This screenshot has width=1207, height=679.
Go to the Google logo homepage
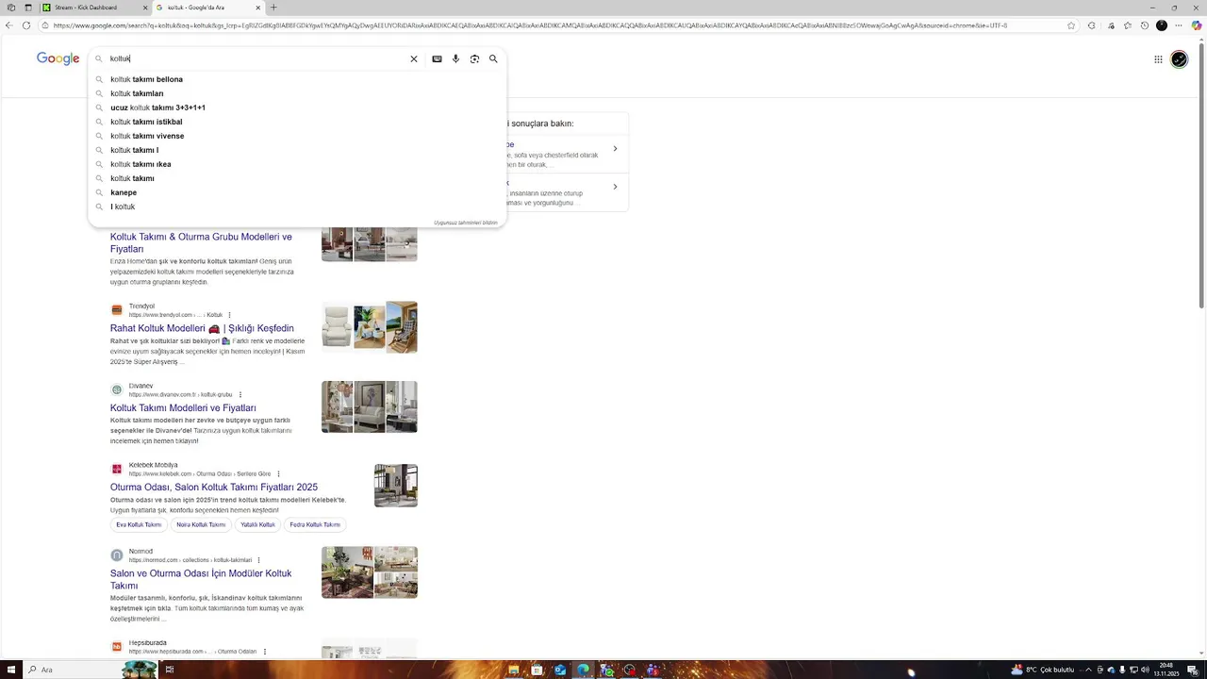pyautogui.click(x=58, y=58)
